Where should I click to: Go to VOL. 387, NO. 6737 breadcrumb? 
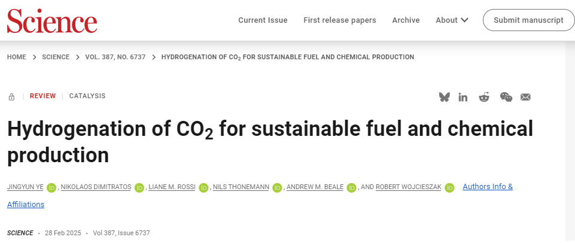click(115, 57)
